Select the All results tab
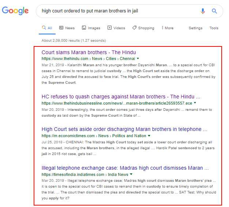This screenshot has height=207, width=229. (x=47, y=28)
